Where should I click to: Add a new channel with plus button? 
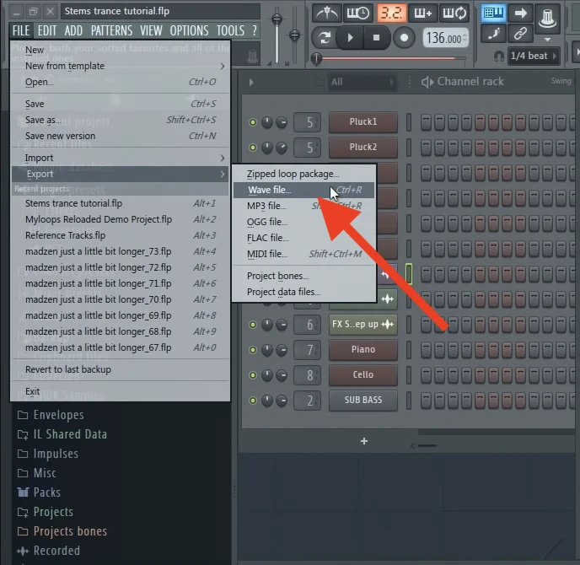point(364,441)
